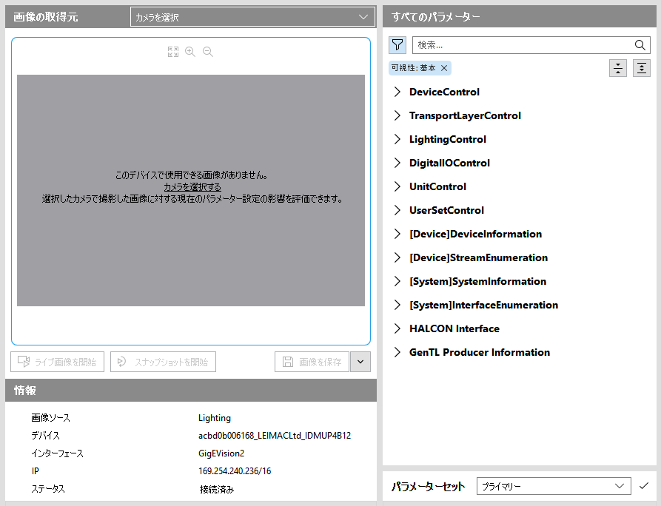Click the ライブ画像を開始 button

coord(58,362)
